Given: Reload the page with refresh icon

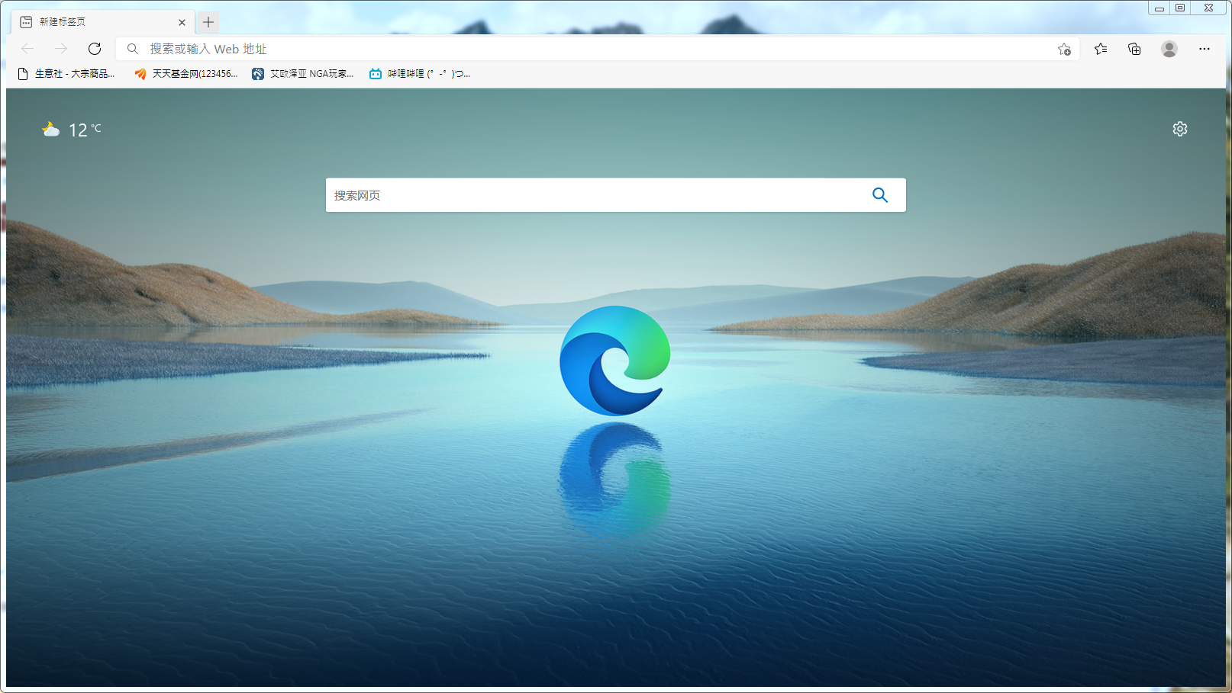Looking at the screenshot, I should click(x=95, y=49).
